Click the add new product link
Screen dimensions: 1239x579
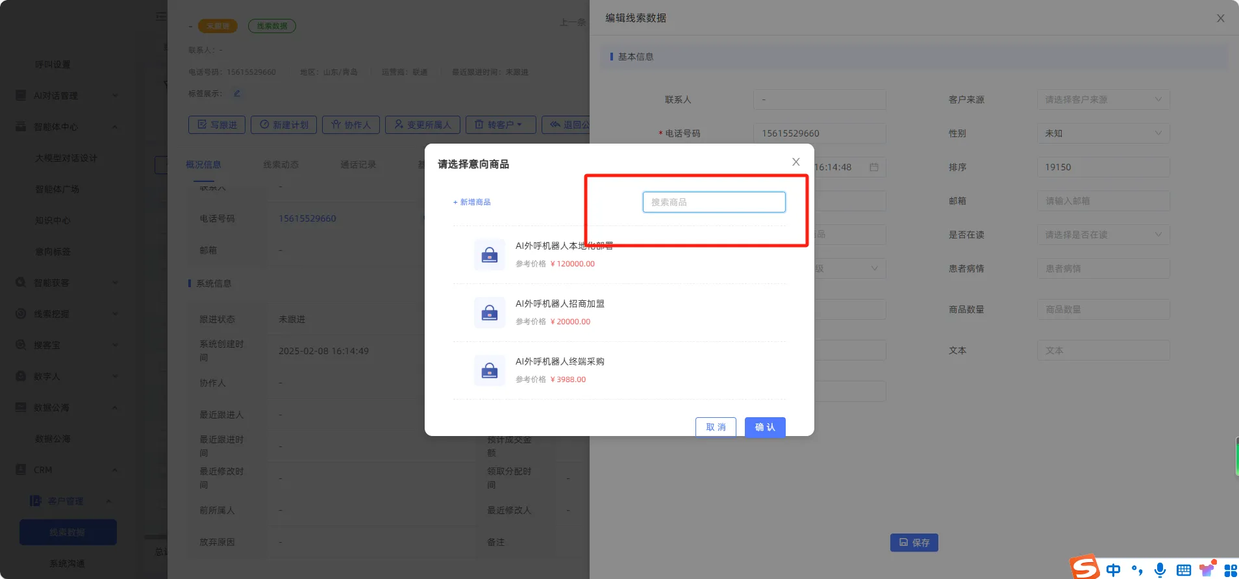(472, 202)
